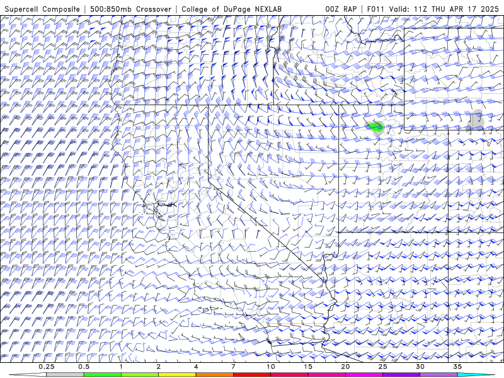The width and height of the screenshot is (504, 378).
Task: Select the red 7–10 legend swatch
Action: tap(251, 375)
